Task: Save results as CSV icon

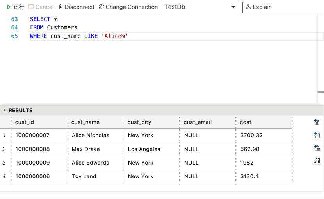Action: [317, 122]
